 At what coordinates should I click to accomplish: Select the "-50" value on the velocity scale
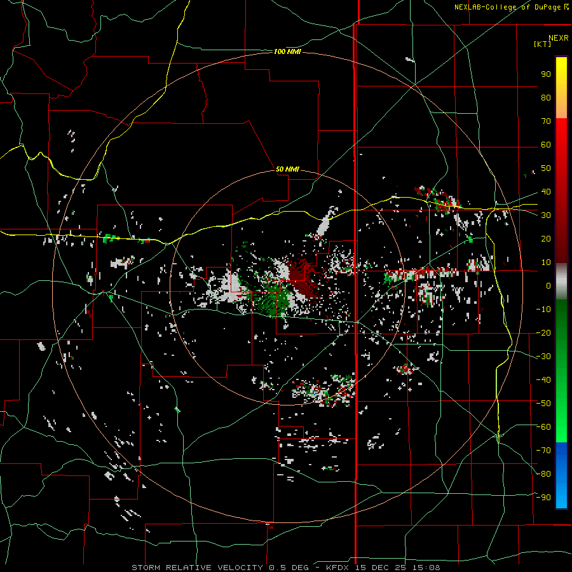(x=543, y=404)
